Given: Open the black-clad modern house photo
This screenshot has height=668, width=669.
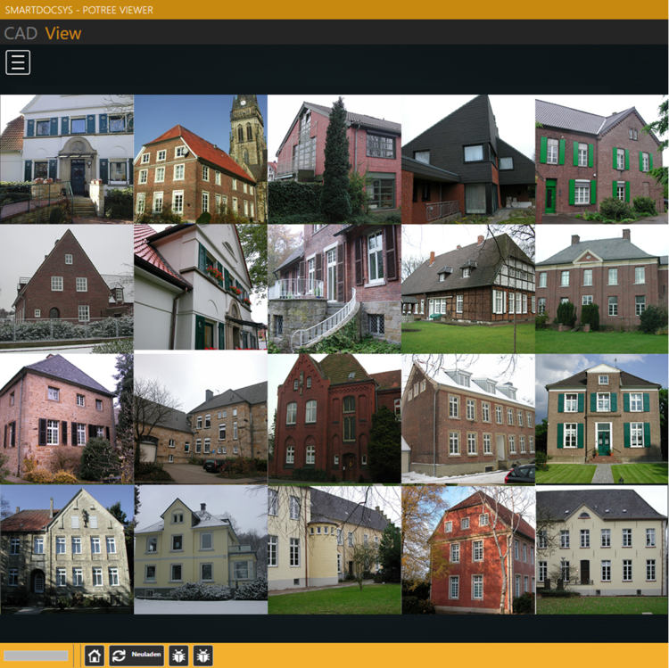Looking at the screenshot, I should coord(468,159).
